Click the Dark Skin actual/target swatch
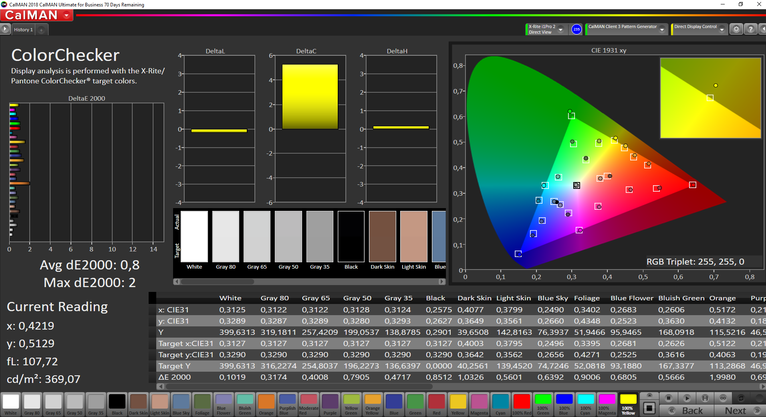Viewport: 766px width, 417px height. coord(382,237)
